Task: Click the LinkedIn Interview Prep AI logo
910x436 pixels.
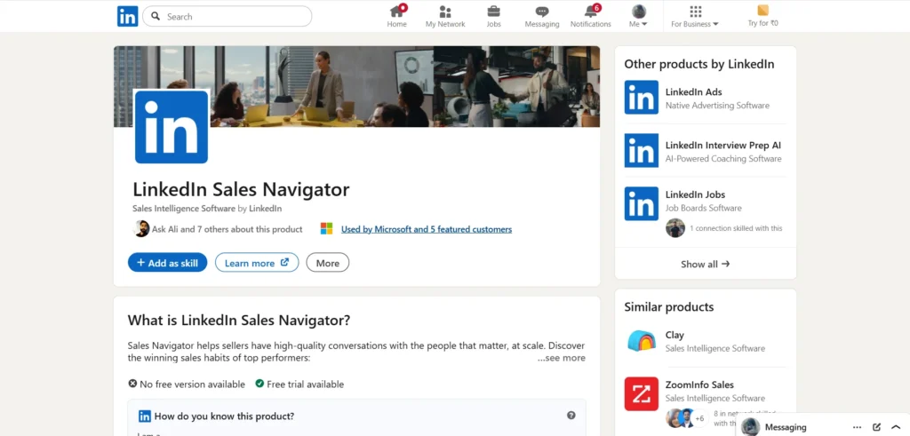Action: click(x=642, y=151)
